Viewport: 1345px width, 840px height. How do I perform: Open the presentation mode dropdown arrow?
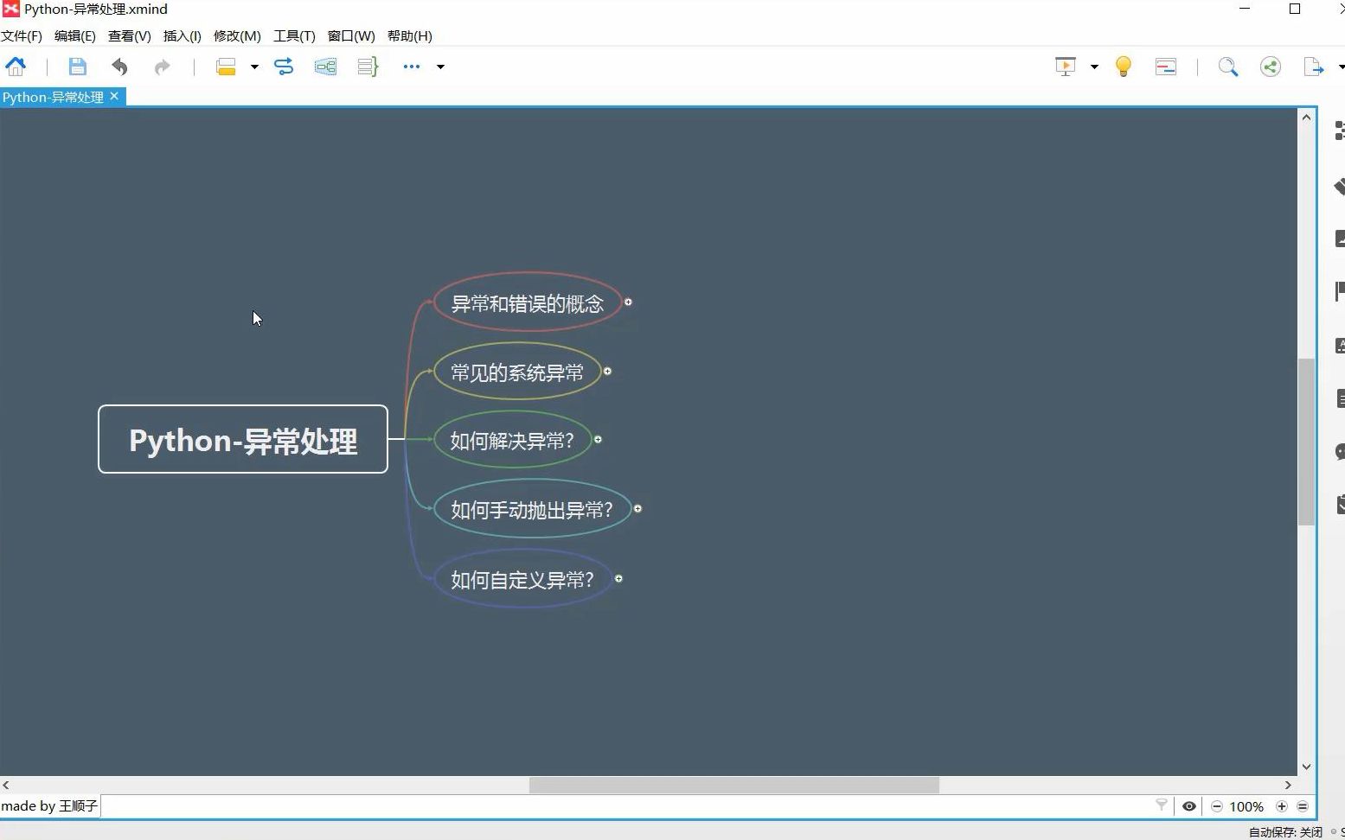1094,67
